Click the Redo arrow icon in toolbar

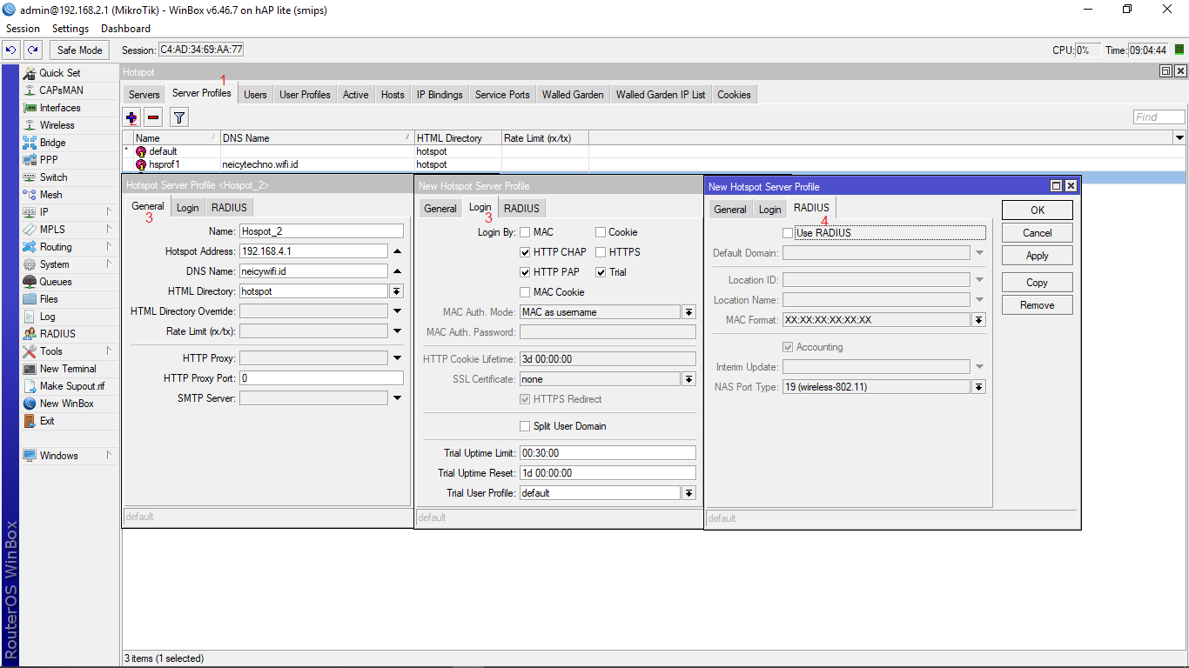click(32, 50)
